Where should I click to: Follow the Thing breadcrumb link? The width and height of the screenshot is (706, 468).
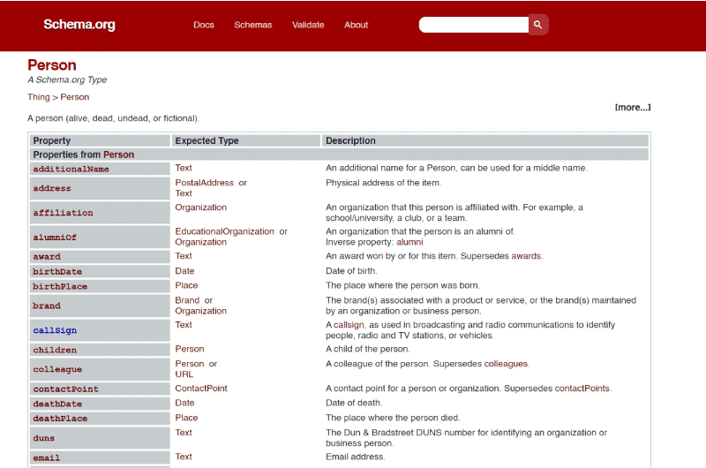click(x=39, y=97)
